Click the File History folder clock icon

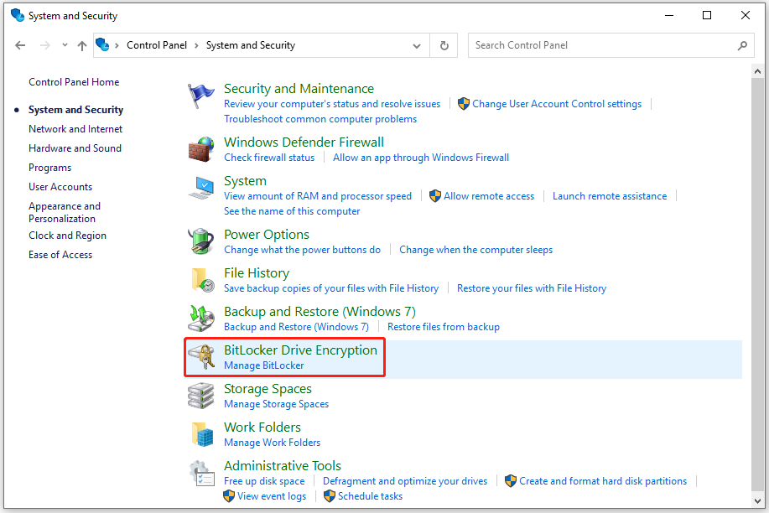(202, 279)
